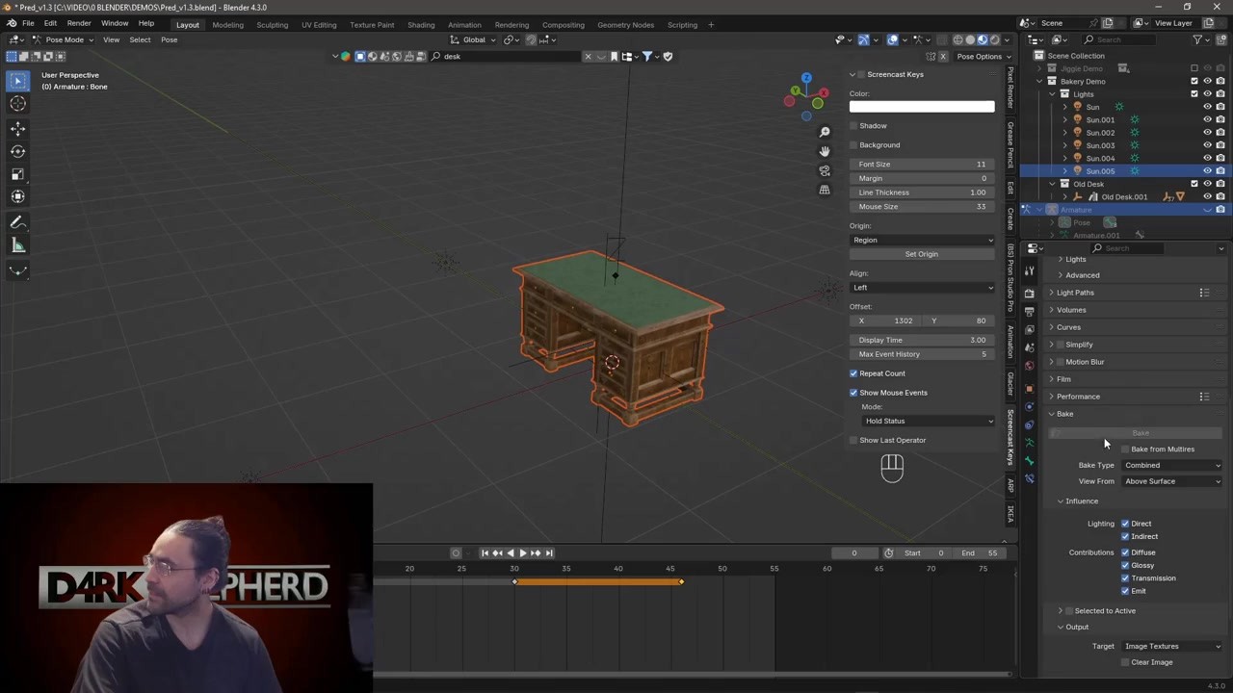The width and height of the screenshot is (1233, 693).
Task: Select the Cursor tool in toolbar
Action: (x=17, y=104)
